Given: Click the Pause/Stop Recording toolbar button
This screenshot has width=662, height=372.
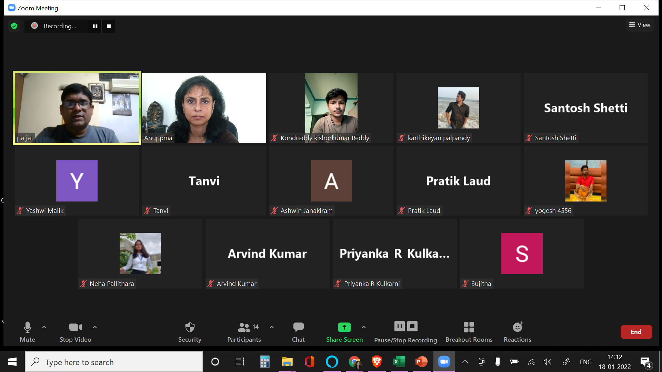Looking at the screenshot, I should coord(405,332).
